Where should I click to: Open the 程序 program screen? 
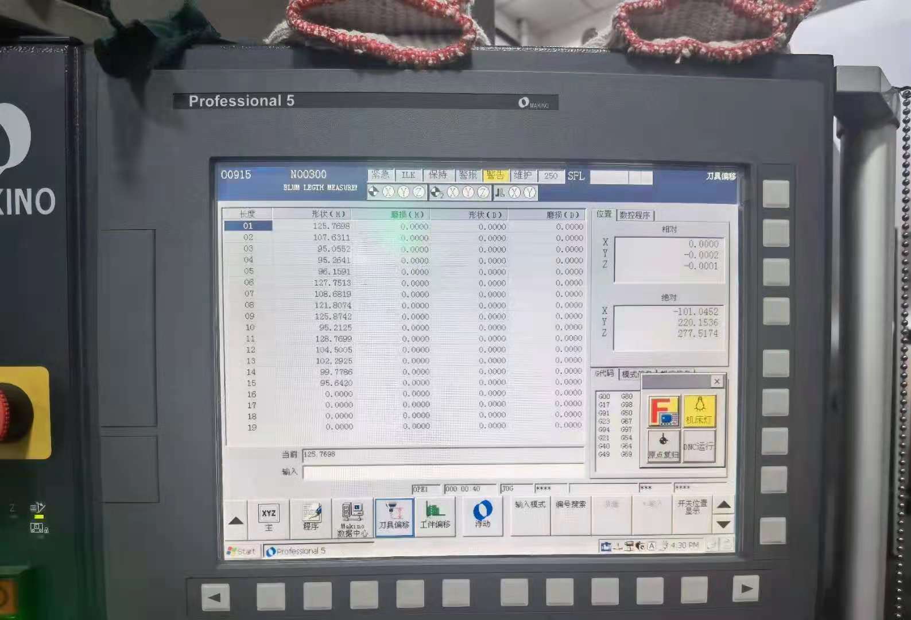[x=311, y=517]
